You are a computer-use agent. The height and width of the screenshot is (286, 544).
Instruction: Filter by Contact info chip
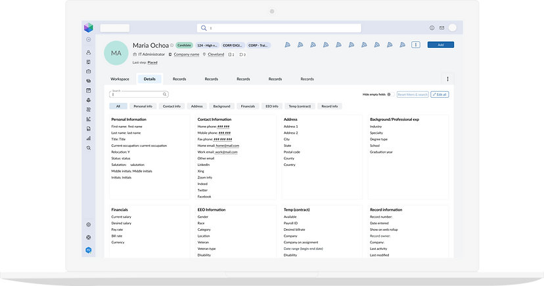[171, 106]
